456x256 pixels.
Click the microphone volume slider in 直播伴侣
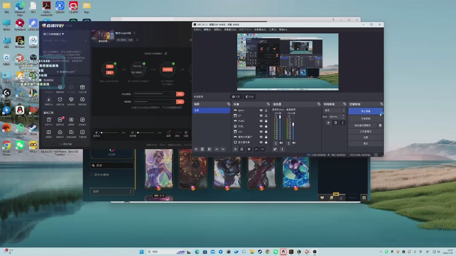point(109,133)
